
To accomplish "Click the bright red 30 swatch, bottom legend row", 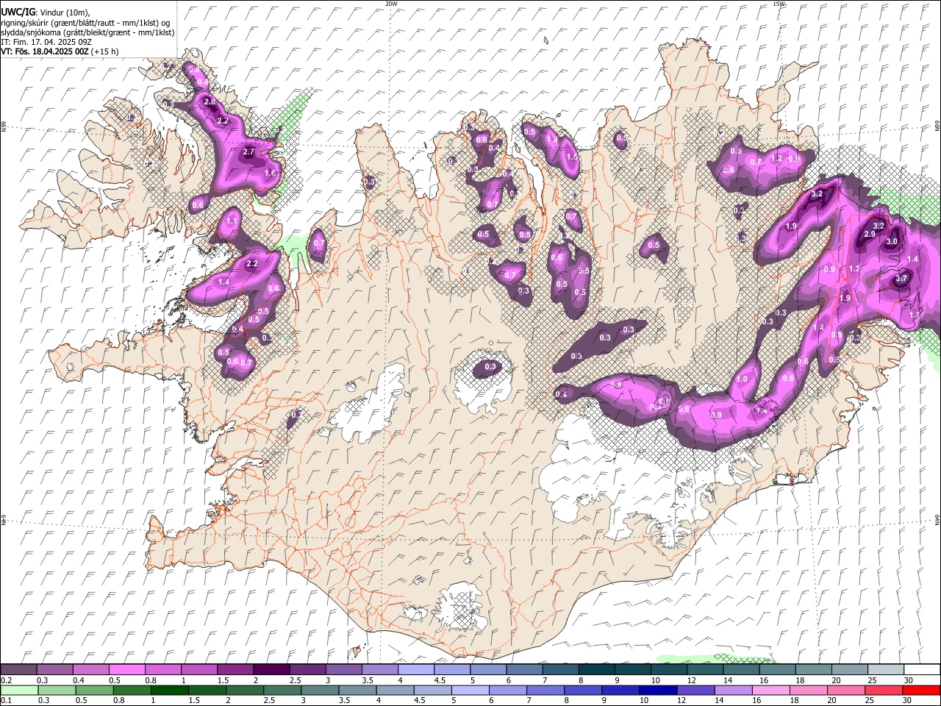I will point(921,691).
